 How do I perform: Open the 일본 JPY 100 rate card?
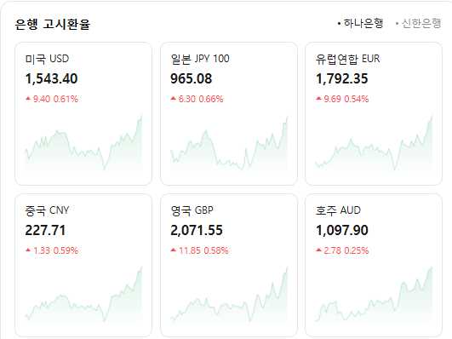click(x=229, y=113)
